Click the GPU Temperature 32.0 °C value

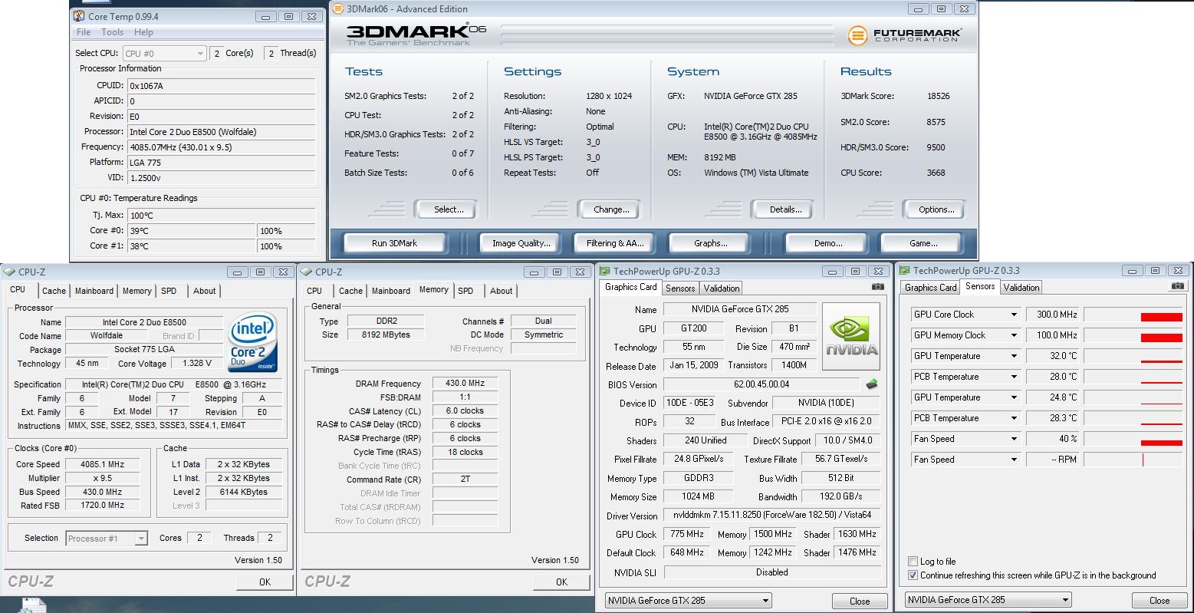1053,356
